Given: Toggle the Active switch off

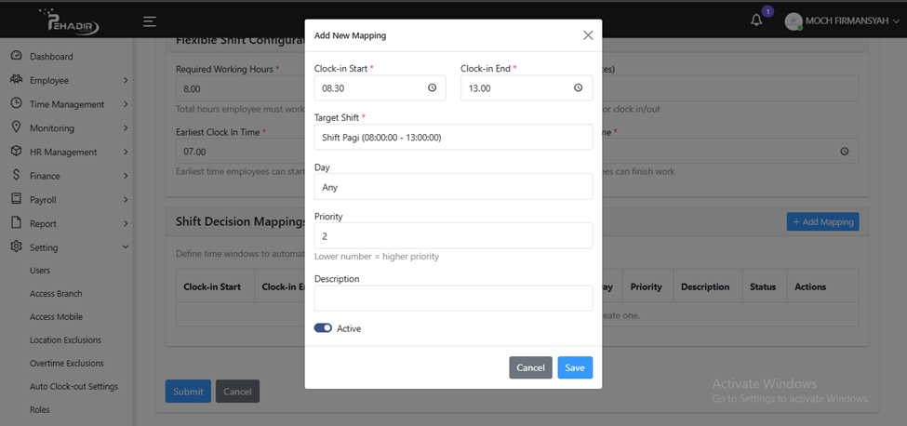Looking at the screenshot, I should click(x=323, y=328).
